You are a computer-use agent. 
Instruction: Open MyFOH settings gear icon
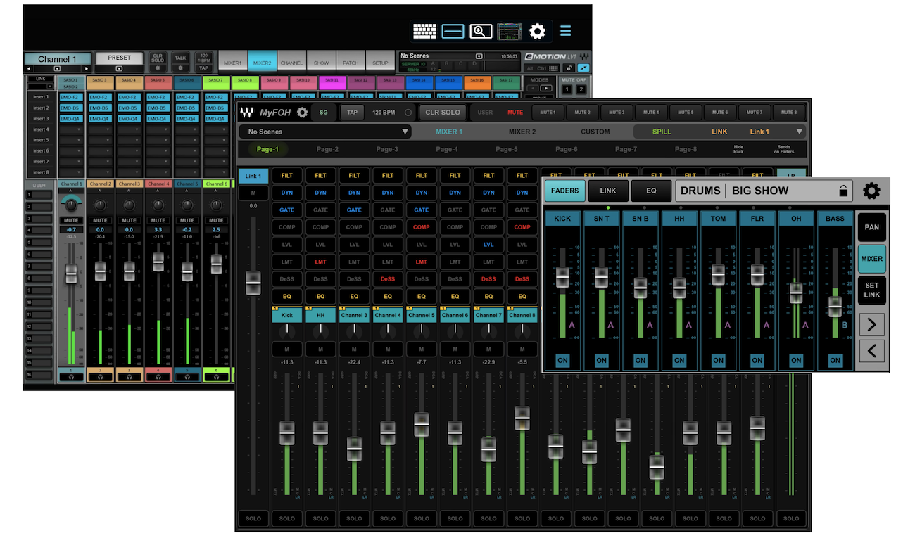click(303, 113)
